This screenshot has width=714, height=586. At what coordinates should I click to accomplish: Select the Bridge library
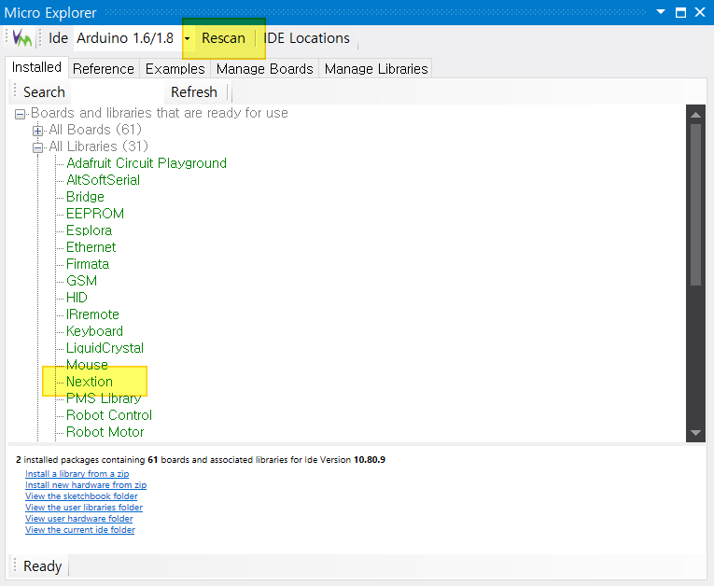pyautogui.click(x=85, y=197)
